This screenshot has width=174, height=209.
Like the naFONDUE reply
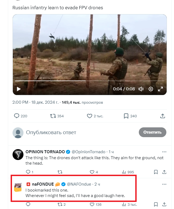(92, 204)
